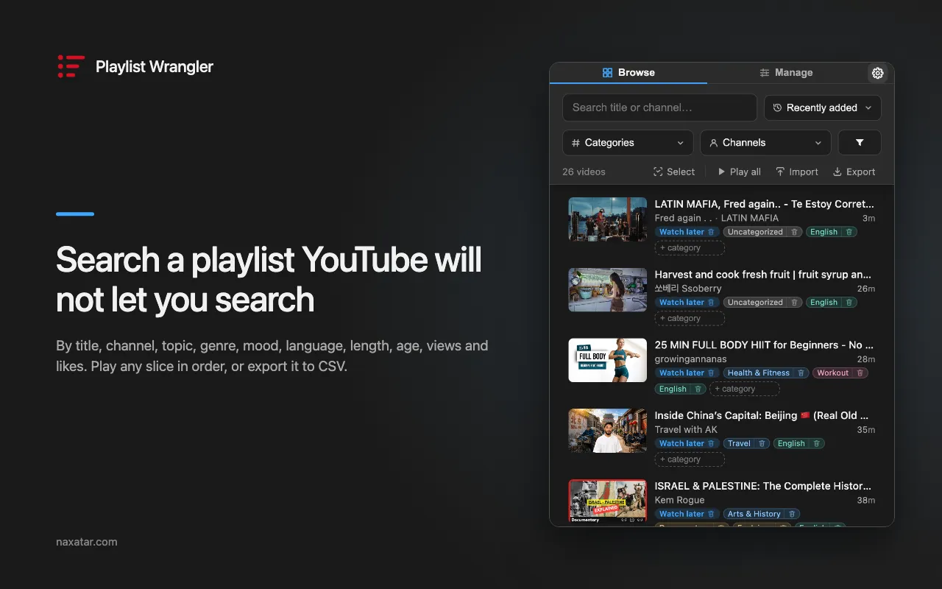Open the Inside China's Capital Beijing thumbnail
The width and height of the screenshot is (942, 589).
click(607, 431)
